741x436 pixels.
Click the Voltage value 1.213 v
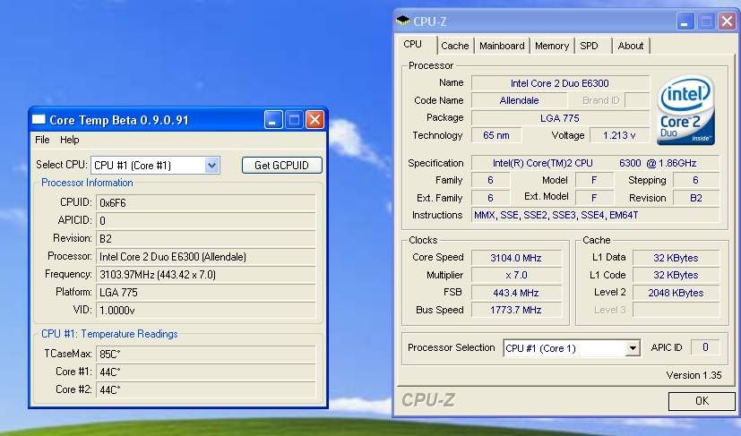619,135
